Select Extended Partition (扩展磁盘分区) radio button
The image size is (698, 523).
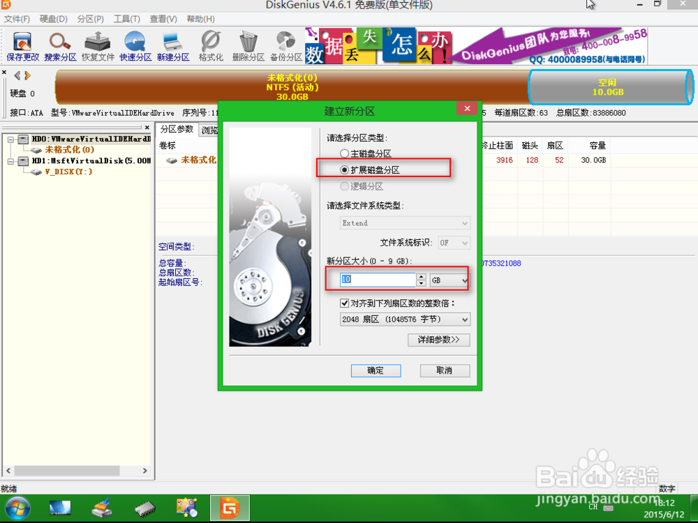click(x=344, y=170)
